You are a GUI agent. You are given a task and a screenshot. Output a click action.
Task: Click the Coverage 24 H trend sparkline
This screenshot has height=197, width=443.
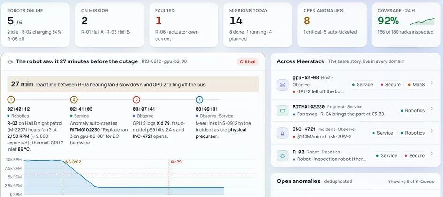tap(422, 22)
